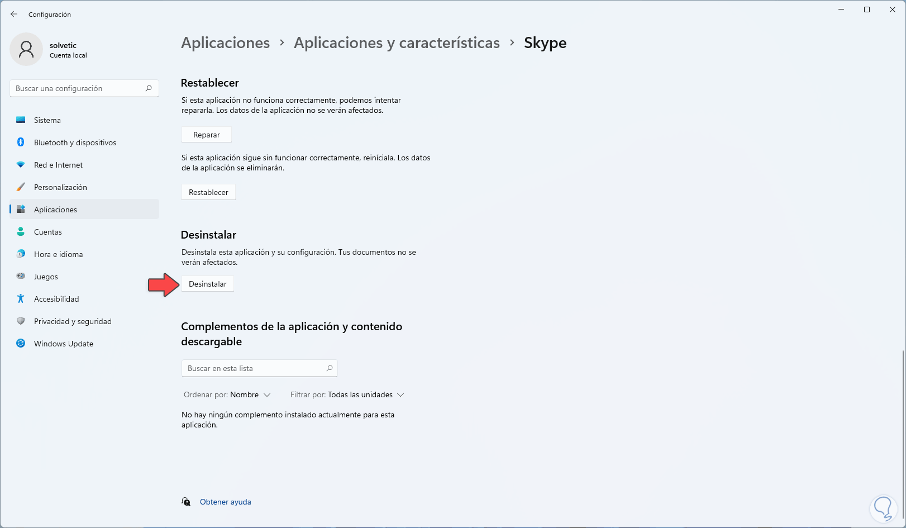Return to Aplicaciones y características breadcrumb
Image resolution: width=906 pixels, height=528 pixels.
pos(397,43)
